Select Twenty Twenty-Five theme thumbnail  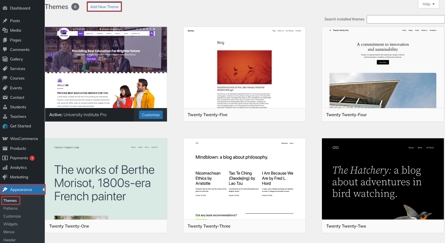click(x=244, y=67)
